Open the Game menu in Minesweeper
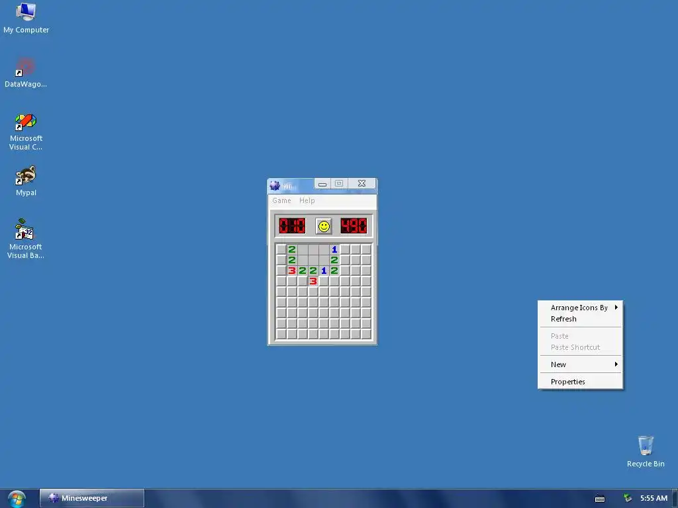 pyautogui.click(x=281, y=200)
